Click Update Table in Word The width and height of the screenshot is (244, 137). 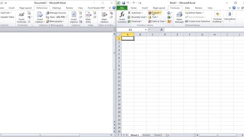click(7, 17)
